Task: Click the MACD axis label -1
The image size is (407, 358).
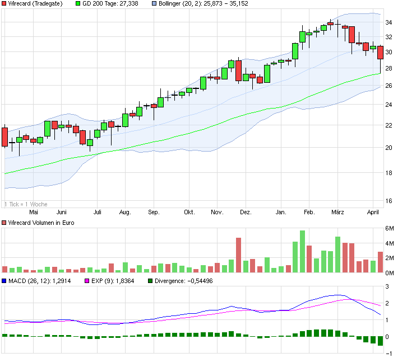Action: tap(388, 354)
